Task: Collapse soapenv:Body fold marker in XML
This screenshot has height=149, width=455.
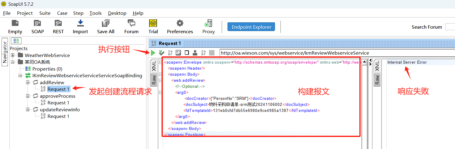Action: (160, 74)
